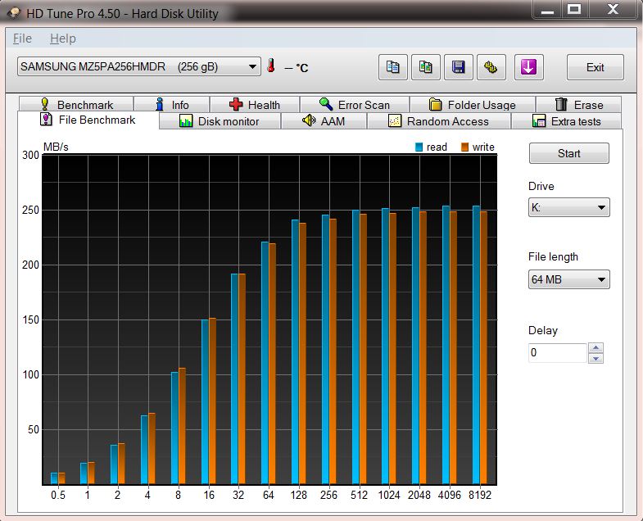
Task: Click inside the Delay input field
Action: click(557, 353)
